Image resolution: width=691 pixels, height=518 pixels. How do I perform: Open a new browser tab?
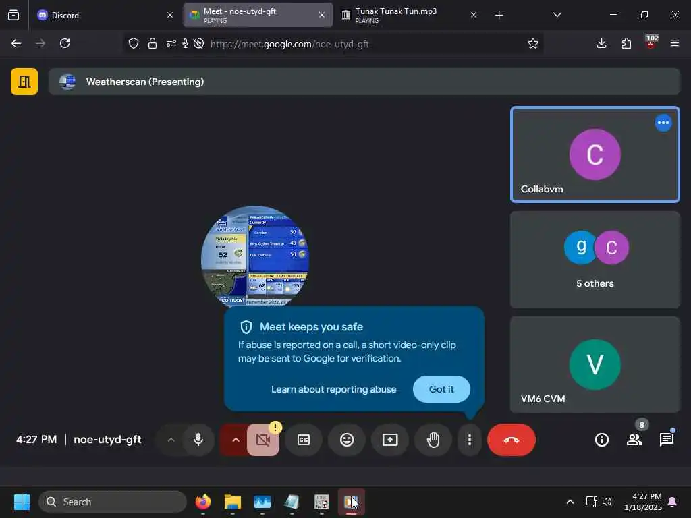[499, 16]
